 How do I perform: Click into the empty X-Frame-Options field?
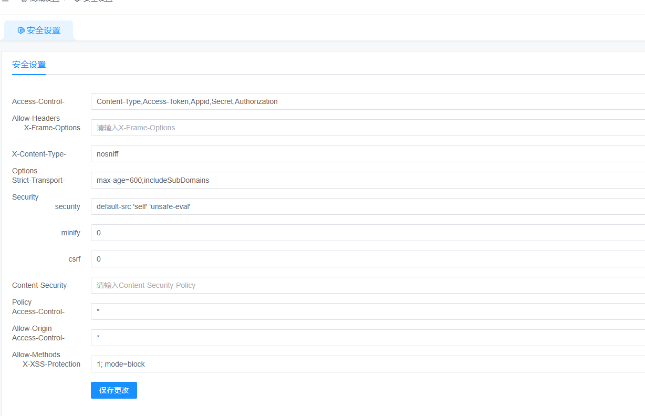(x=368, y=128)
